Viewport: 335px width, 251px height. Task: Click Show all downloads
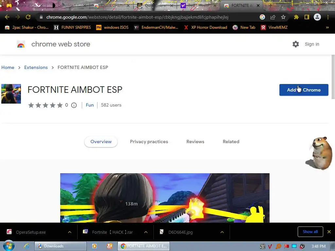[x=310, y=232]
